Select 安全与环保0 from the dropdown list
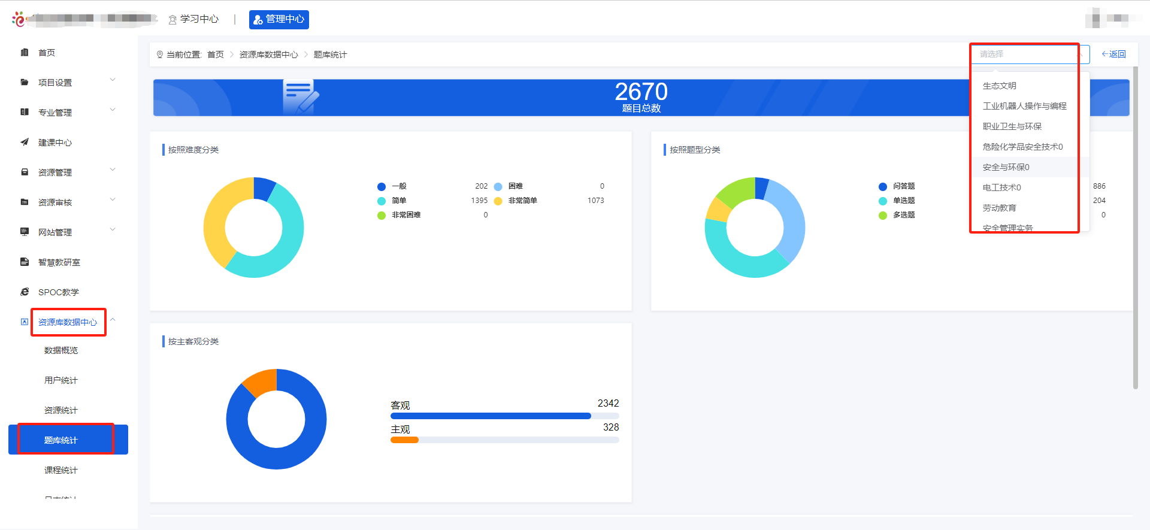The width and height of the screenshot is (1150, 530). pos(1006,167)
